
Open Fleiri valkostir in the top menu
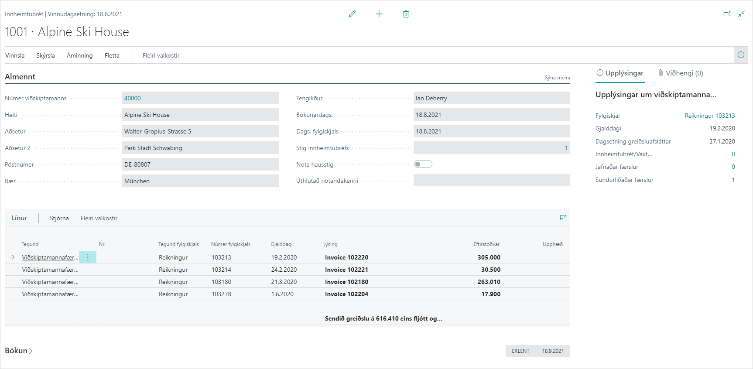[x=161, y=55]
